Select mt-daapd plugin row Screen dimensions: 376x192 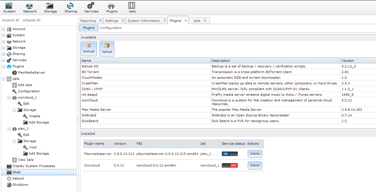pyautogui.click(x=228, y=95)
